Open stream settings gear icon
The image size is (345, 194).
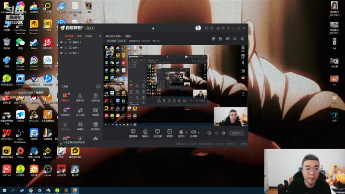click(223, 133)
